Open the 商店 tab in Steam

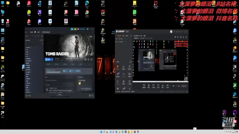(32, 32)
